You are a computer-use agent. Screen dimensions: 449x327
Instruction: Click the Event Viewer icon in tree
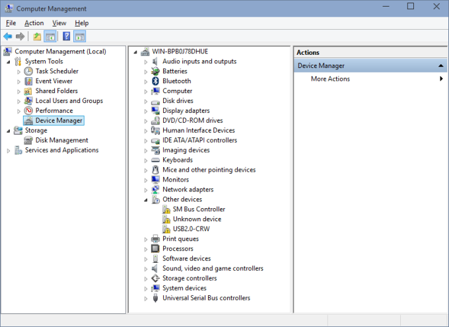point(28,81)
